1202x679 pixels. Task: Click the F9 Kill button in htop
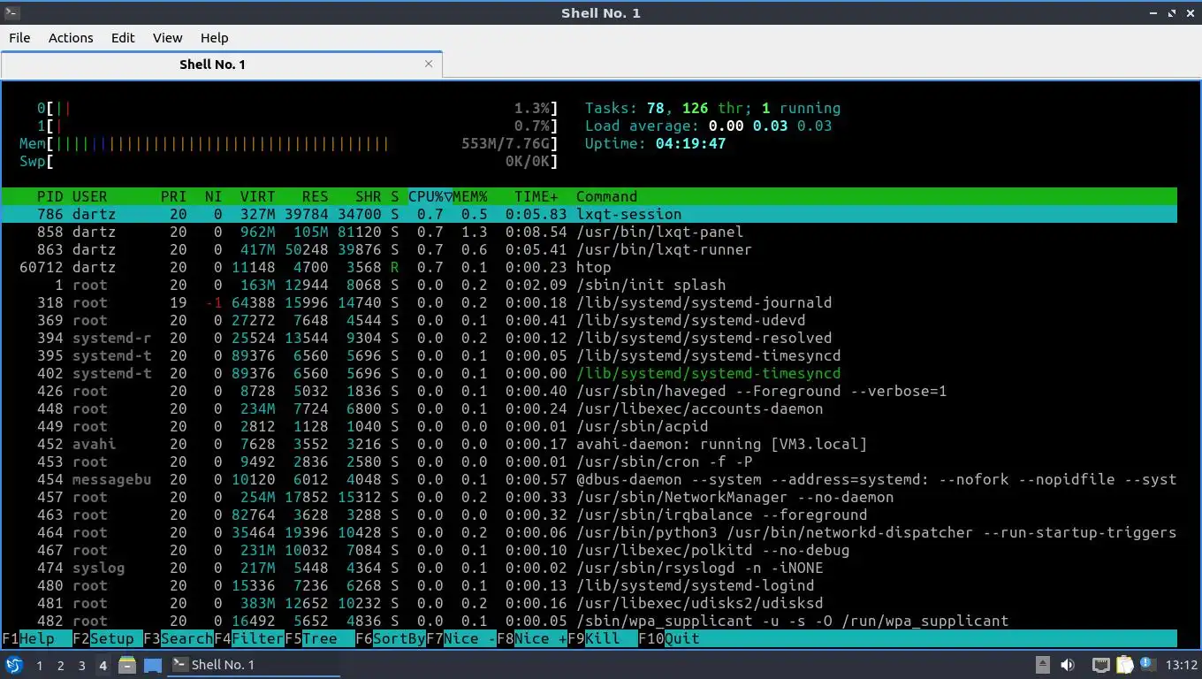602,638
